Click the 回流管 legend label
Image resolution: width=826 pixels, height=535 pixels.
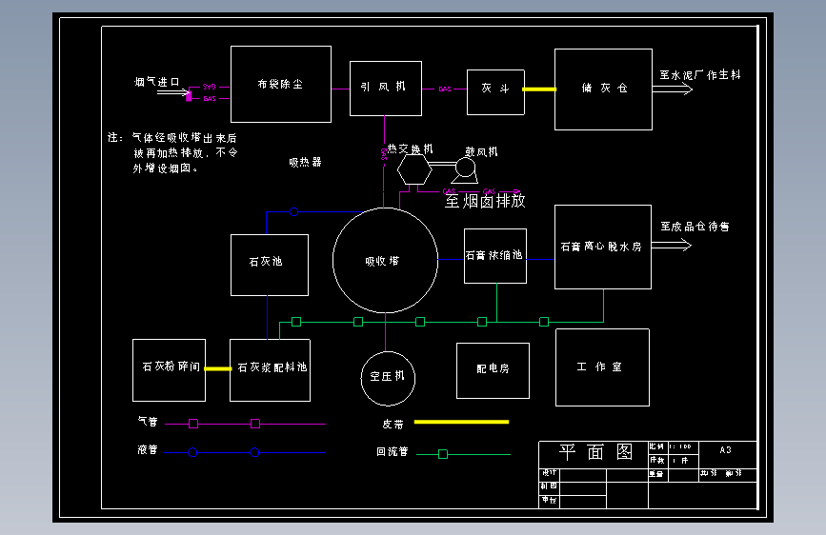coord(392,452)
